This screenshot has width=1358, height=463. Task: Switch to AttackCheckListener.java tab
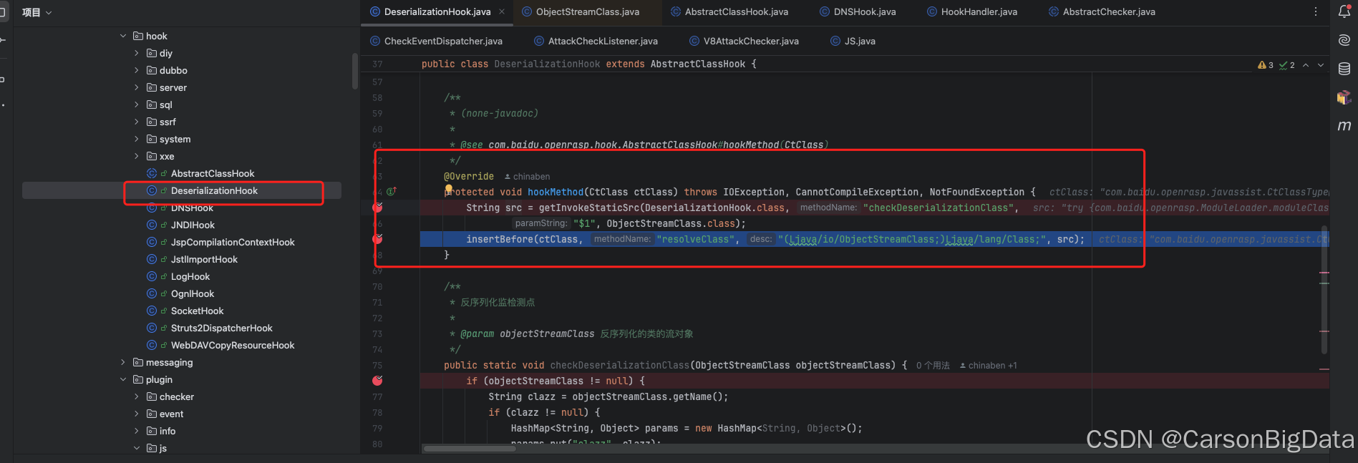point(596,41)
